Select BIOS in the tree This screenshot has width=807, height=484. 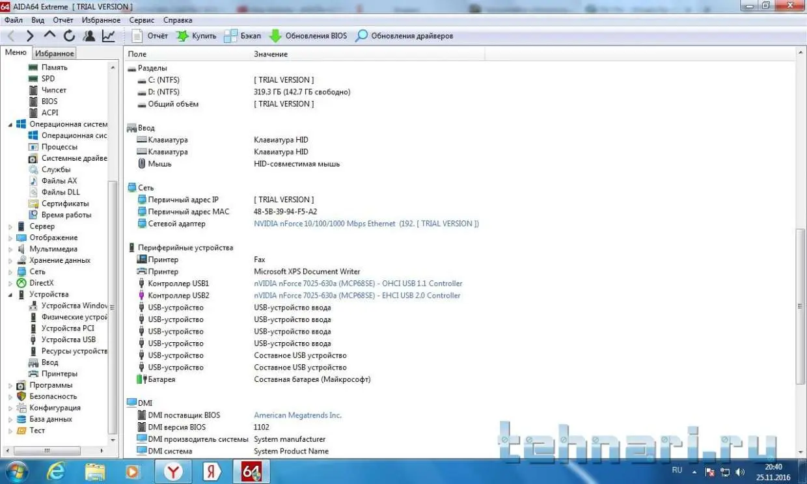pyautogui.click(x=49, y=101)
